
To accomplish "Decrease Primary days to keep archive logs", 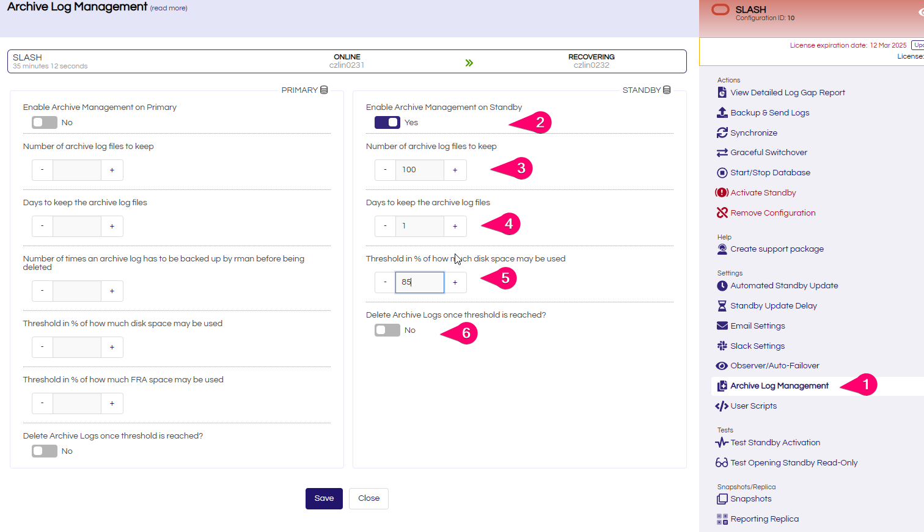I will coord(43,226).
